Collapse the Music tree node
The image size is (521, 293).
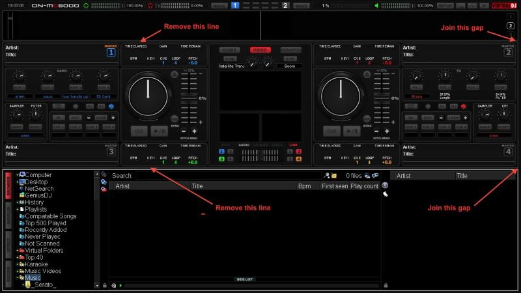(x=18, y=278)
